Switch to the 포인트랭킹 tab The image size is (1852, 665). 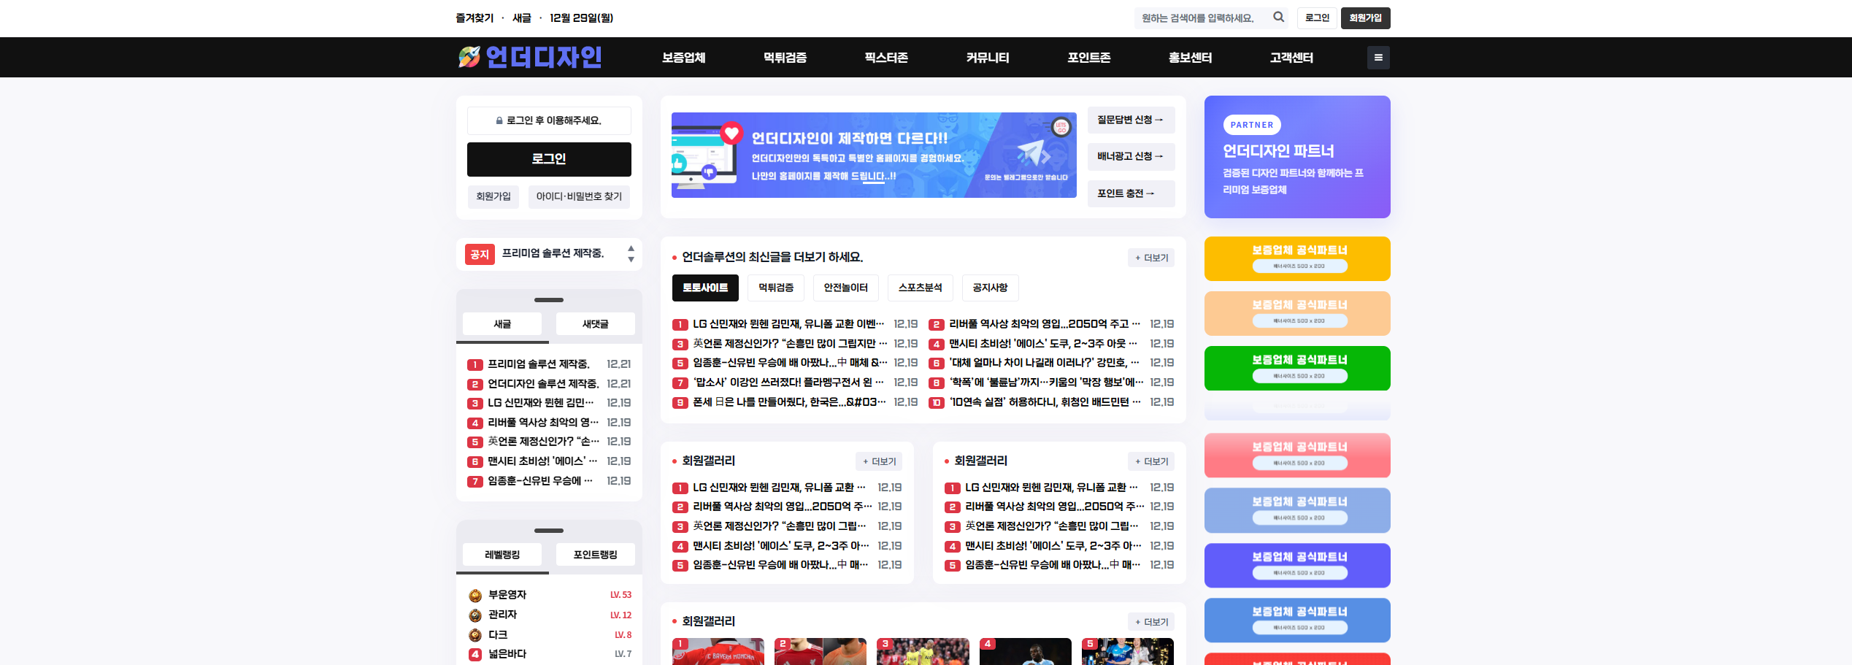point(595,555)
